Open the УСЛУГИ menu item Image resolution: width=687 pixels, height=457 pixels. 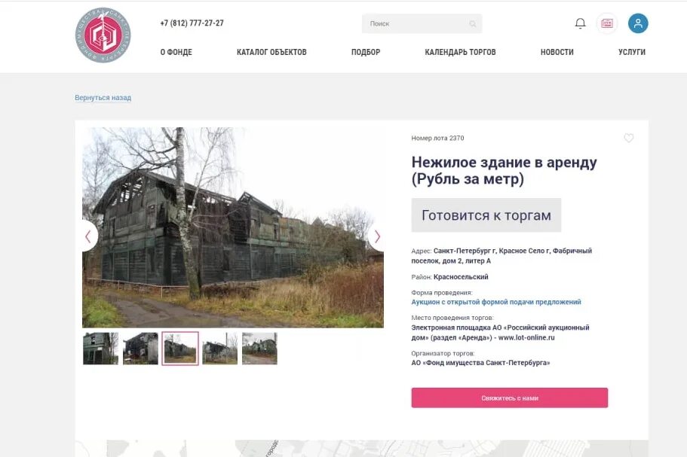[x=632, y=52]
